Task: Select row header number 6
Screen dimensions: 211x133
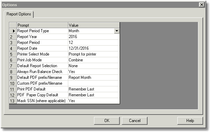Action: click(x=13, y=60)
